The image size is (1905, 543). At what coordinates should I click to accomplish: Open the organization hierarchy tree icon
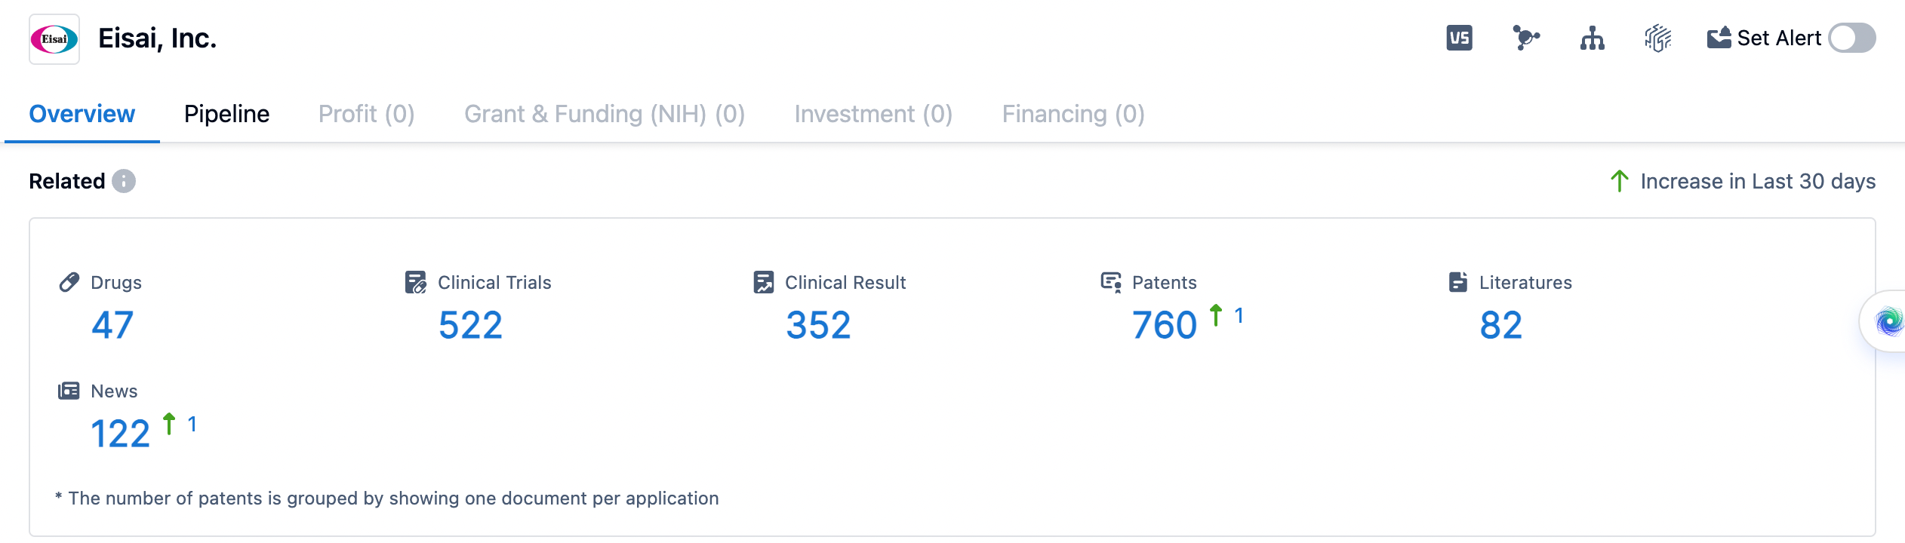tap(1592, 38)
